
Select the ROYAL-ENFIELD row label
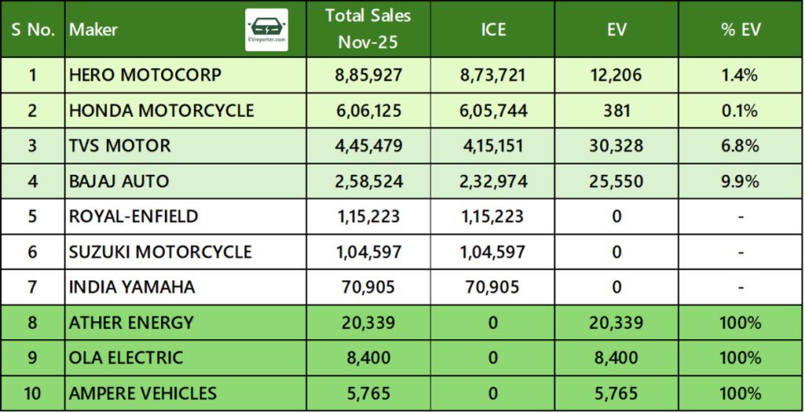pos(134,217)
